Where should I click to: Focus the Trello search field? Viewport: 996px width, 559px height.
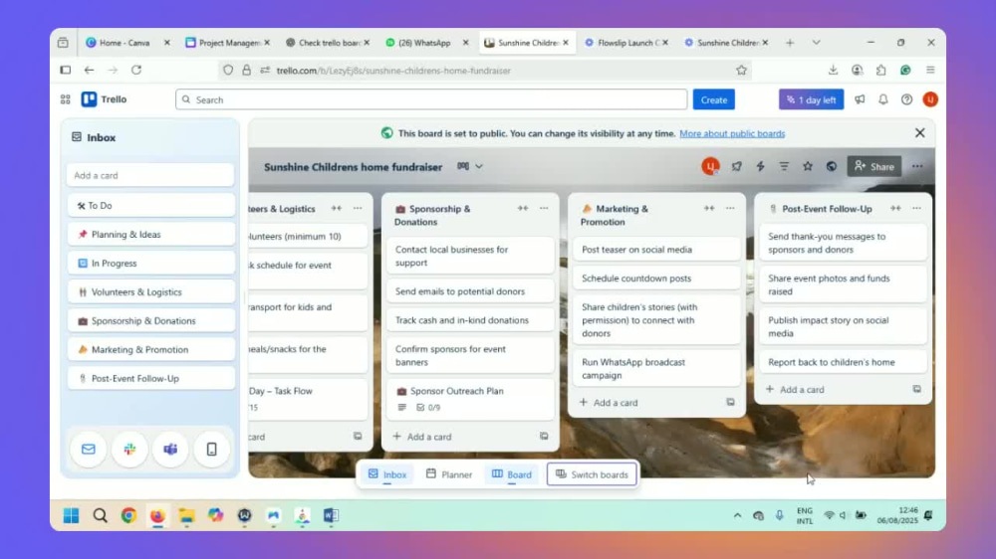point(431,99)
